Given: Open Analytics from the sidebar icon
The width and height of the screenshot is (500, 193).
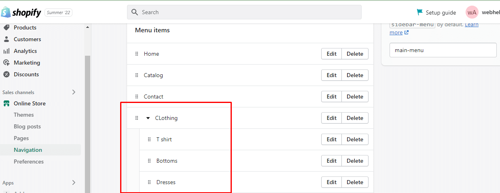Looking at the screenshot, I should [6, 51].
